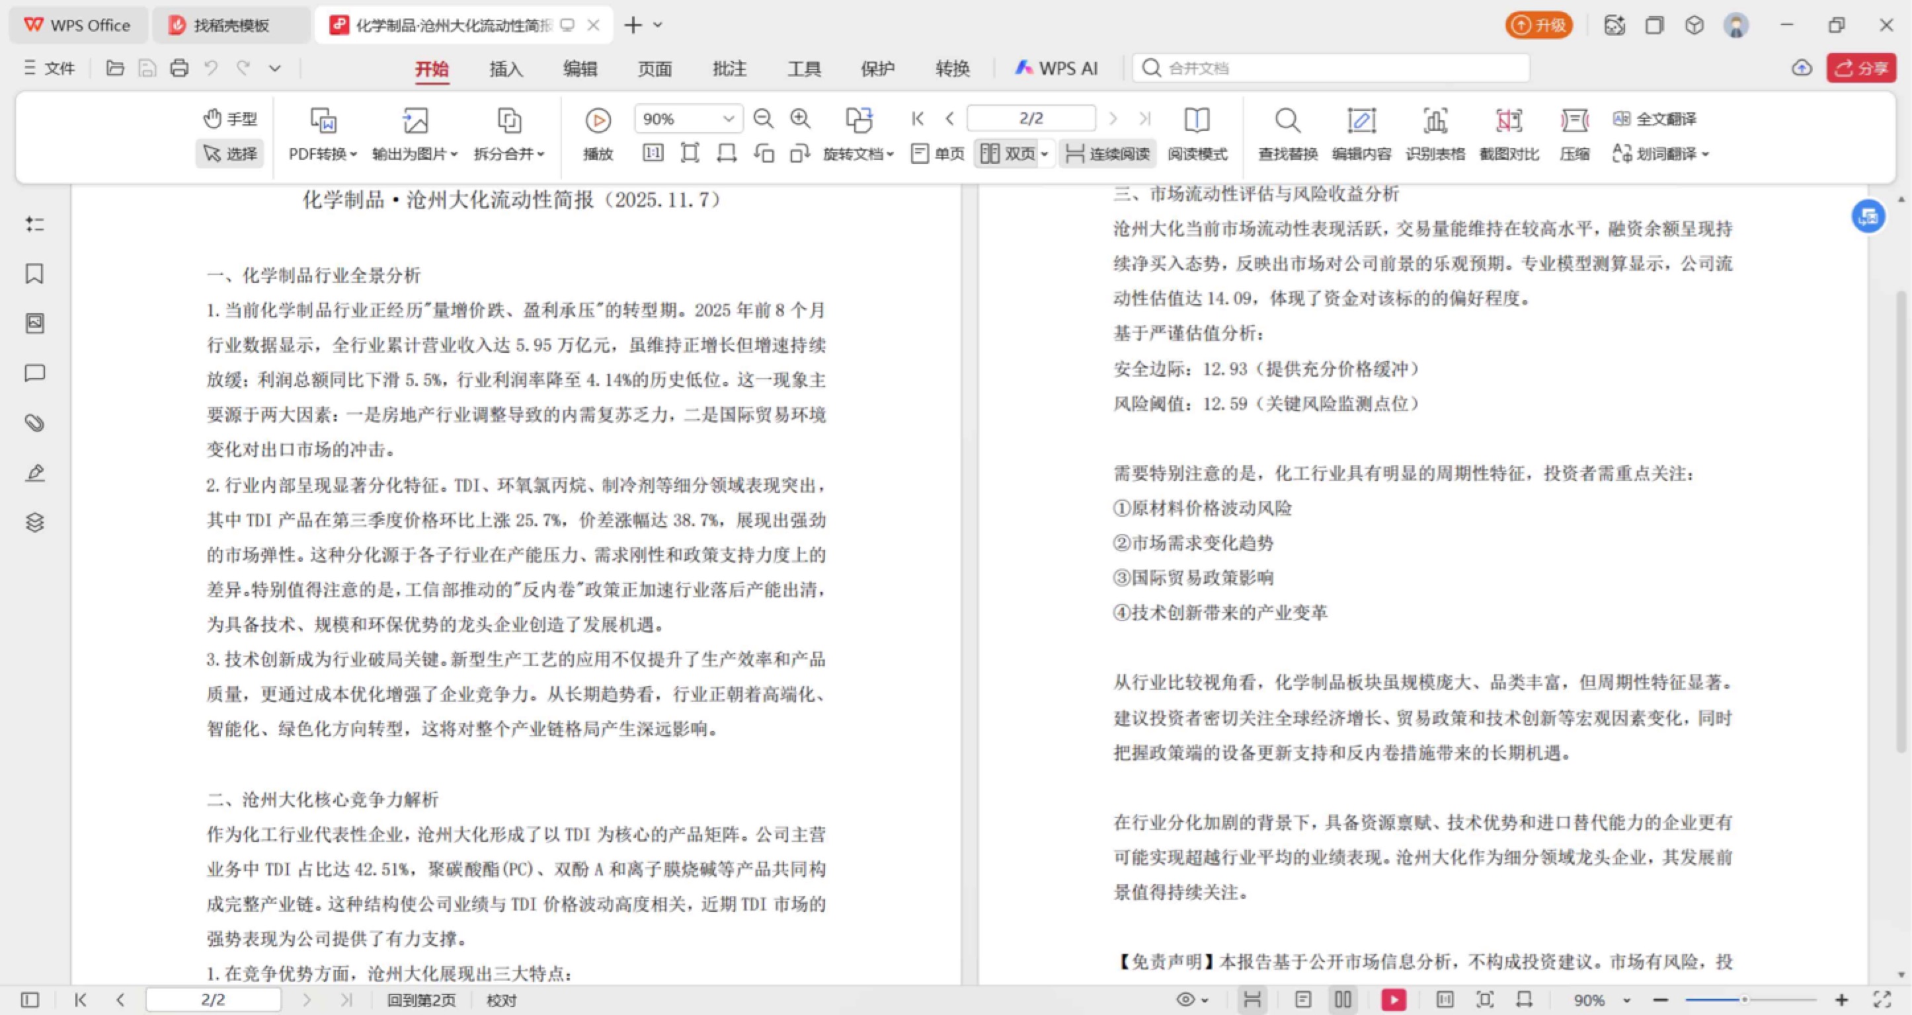
Task: Toggle 连续阅读 continuous reading mode
Action: [x=1107, y=153]
